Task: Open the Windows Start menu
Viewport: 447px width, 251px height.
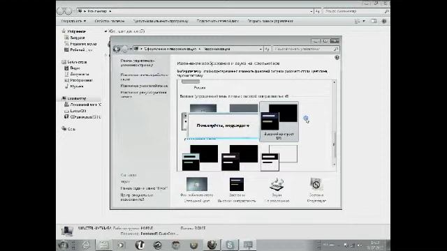Action: 64,245
